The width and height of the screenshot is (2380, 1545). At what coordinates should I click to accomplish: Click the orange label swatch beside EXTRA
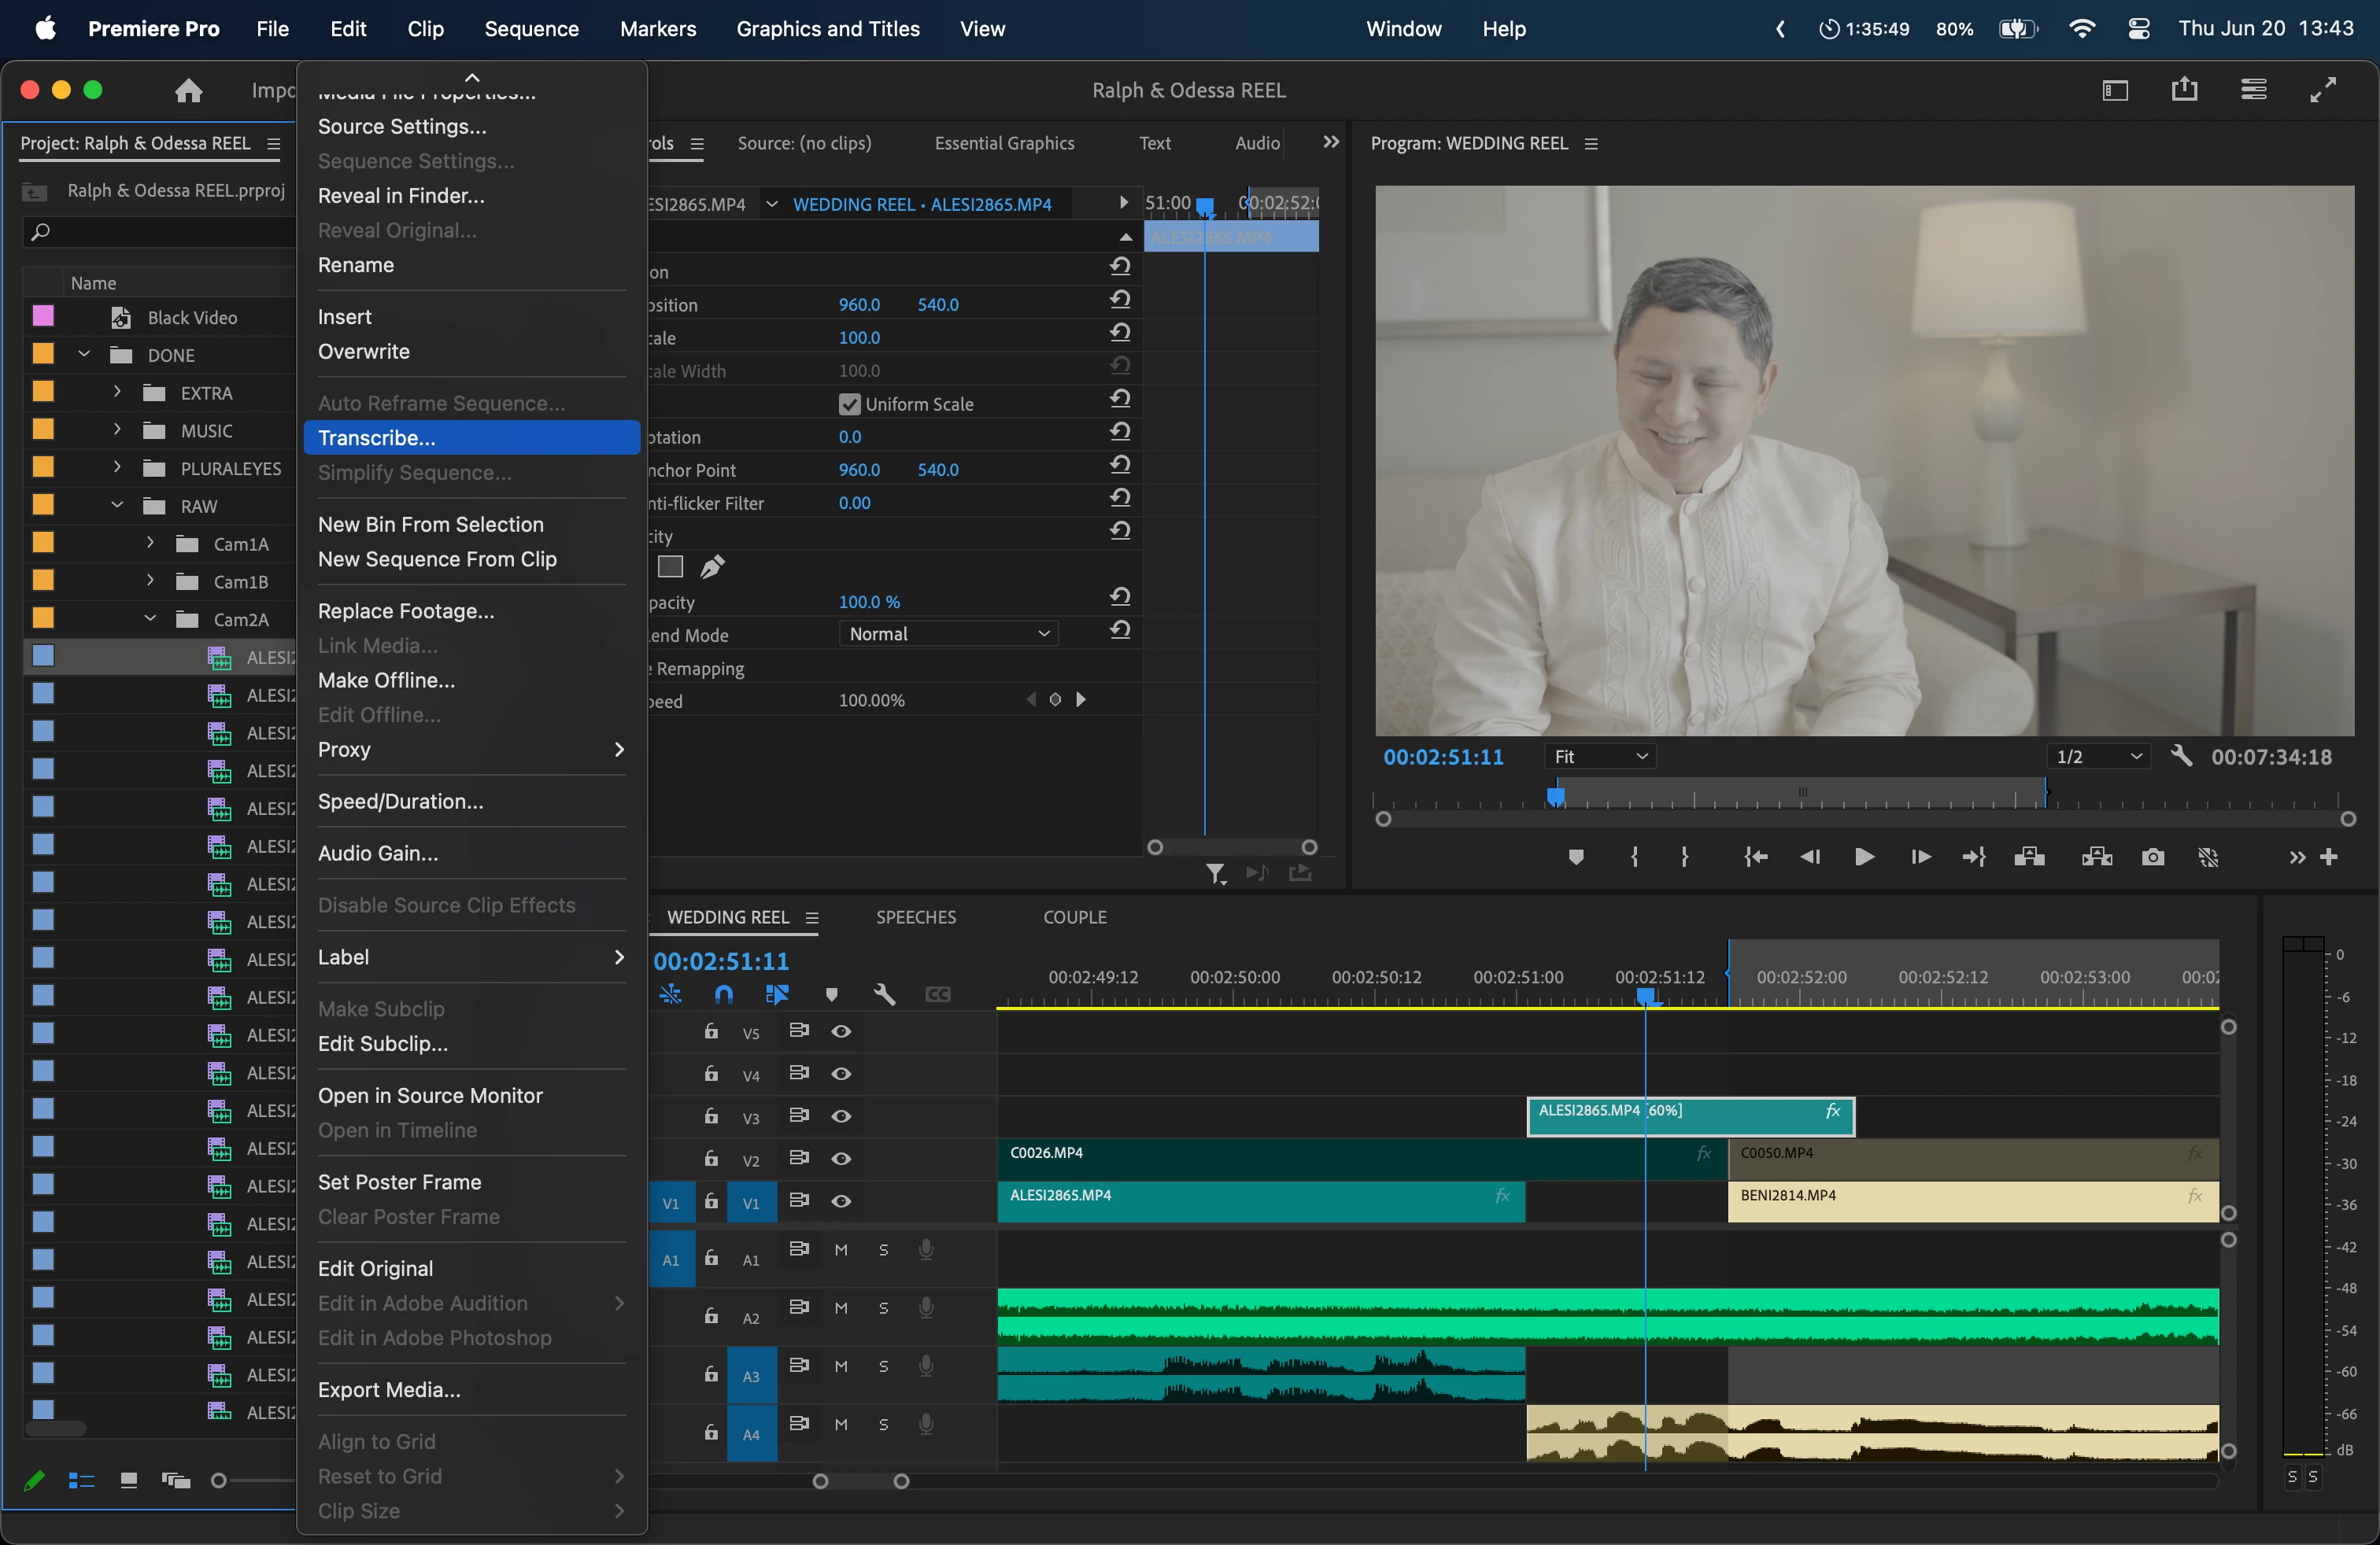tap(43, 392)
